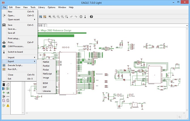Export a Netlist
Screen dimensions: 190x121
46,62
